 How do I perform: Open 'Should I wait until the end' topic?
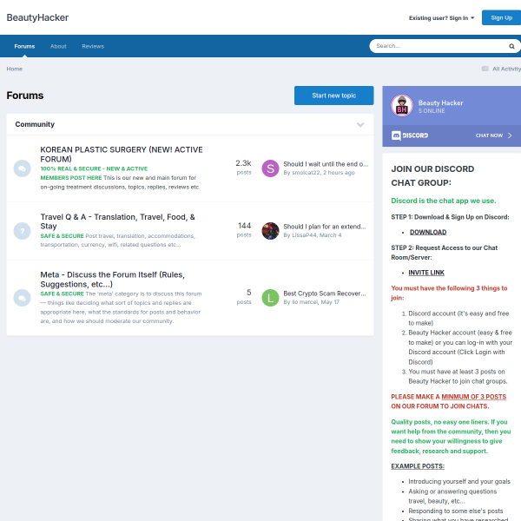[x=326, y=164]
